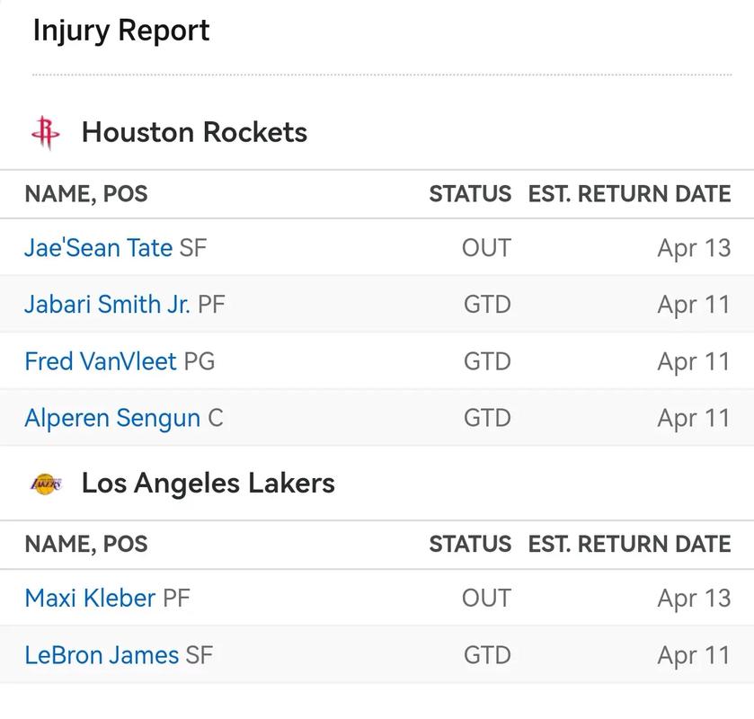Image resolution: width=754 pixels, height=719 pixels.
Task: View Alperen Sengun's player profile
Action: tap(112, 418)
